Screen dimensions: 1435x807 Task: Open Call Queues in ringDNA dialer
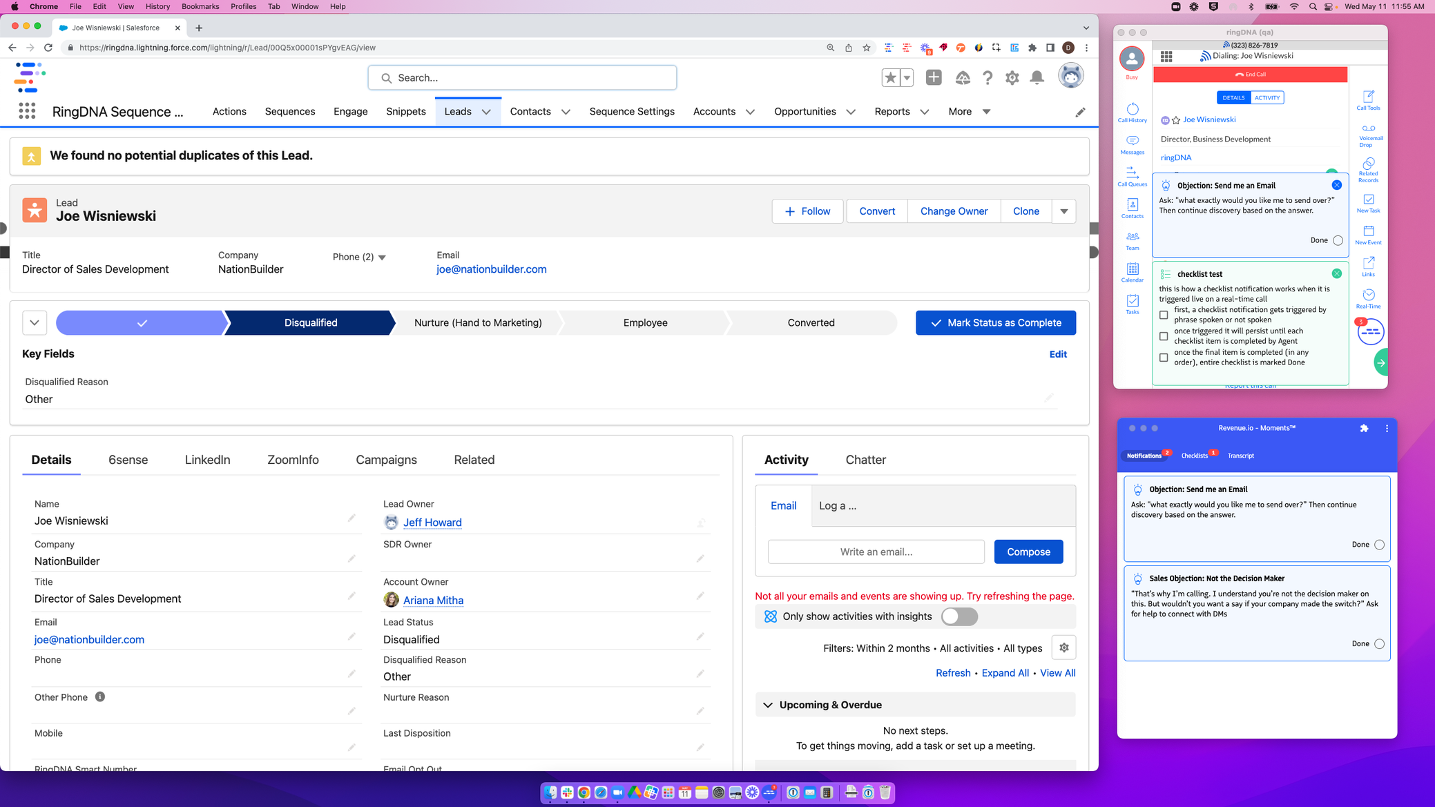point(1132,176)
